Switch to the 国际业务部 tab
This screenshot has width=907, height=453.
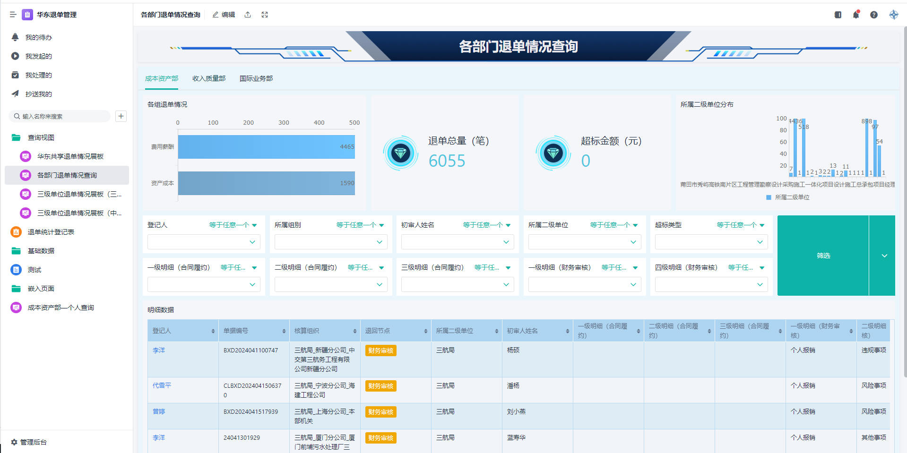pyautogui.click(x=256, y=78)
